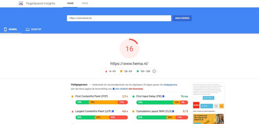259x124 pixels.
Task: Click the orange square next to Cumulative Layout Shift
Action: click(133, 111)
